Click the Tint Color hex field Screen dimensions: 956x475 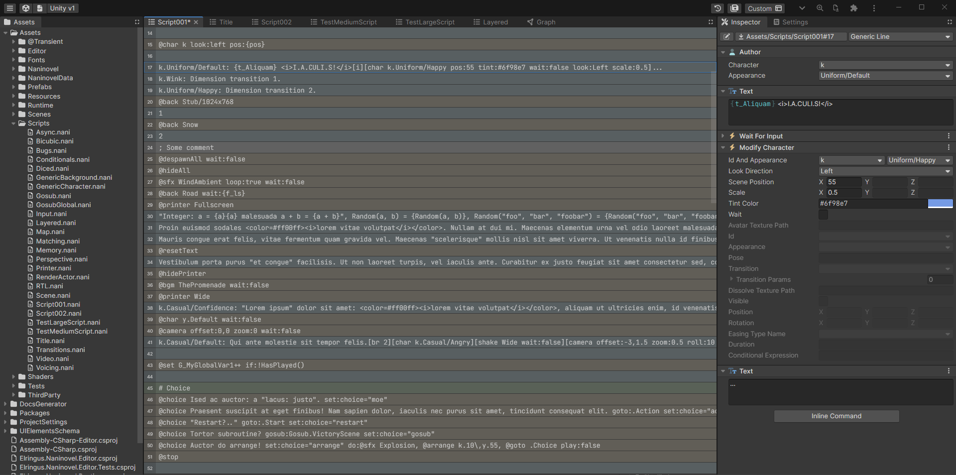(873, 204)
